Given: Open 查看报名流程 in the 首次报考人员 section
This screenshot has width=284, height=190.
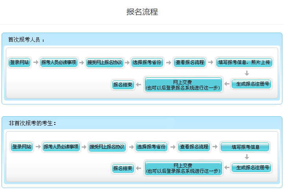Looking at the screenshot, I should pyautogui.click(x=190, y=62).
